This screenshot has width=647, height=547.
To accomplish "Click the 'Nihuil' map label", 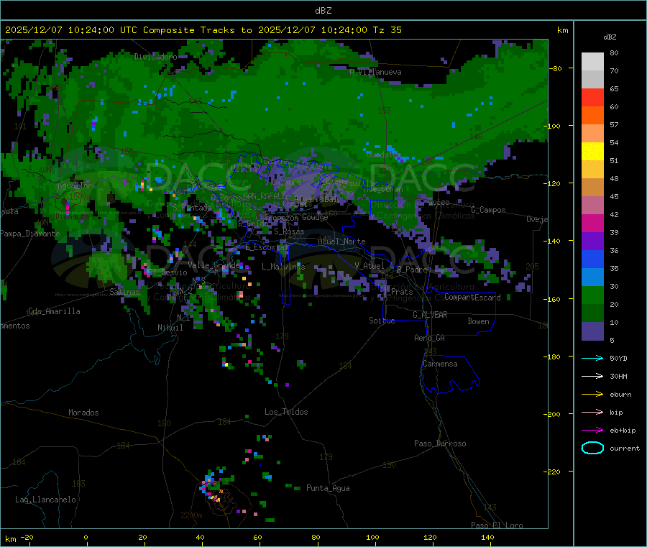I will pyautogui.click(x=170, y=328).
